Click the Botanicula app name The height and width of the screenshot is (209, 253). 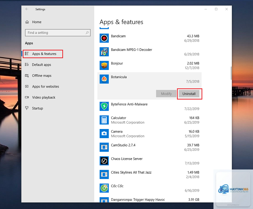[x=119, y=77]
